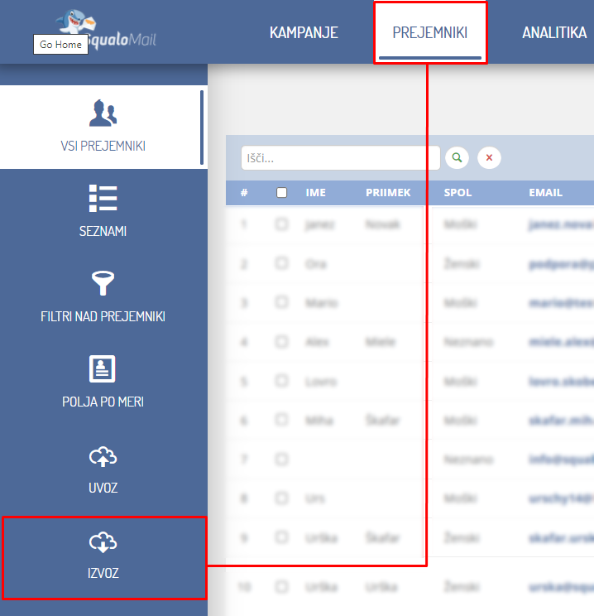Clear search with the red X button
Image resolution: width=594 pixels, height=616 pixels.
coord(489,157)
